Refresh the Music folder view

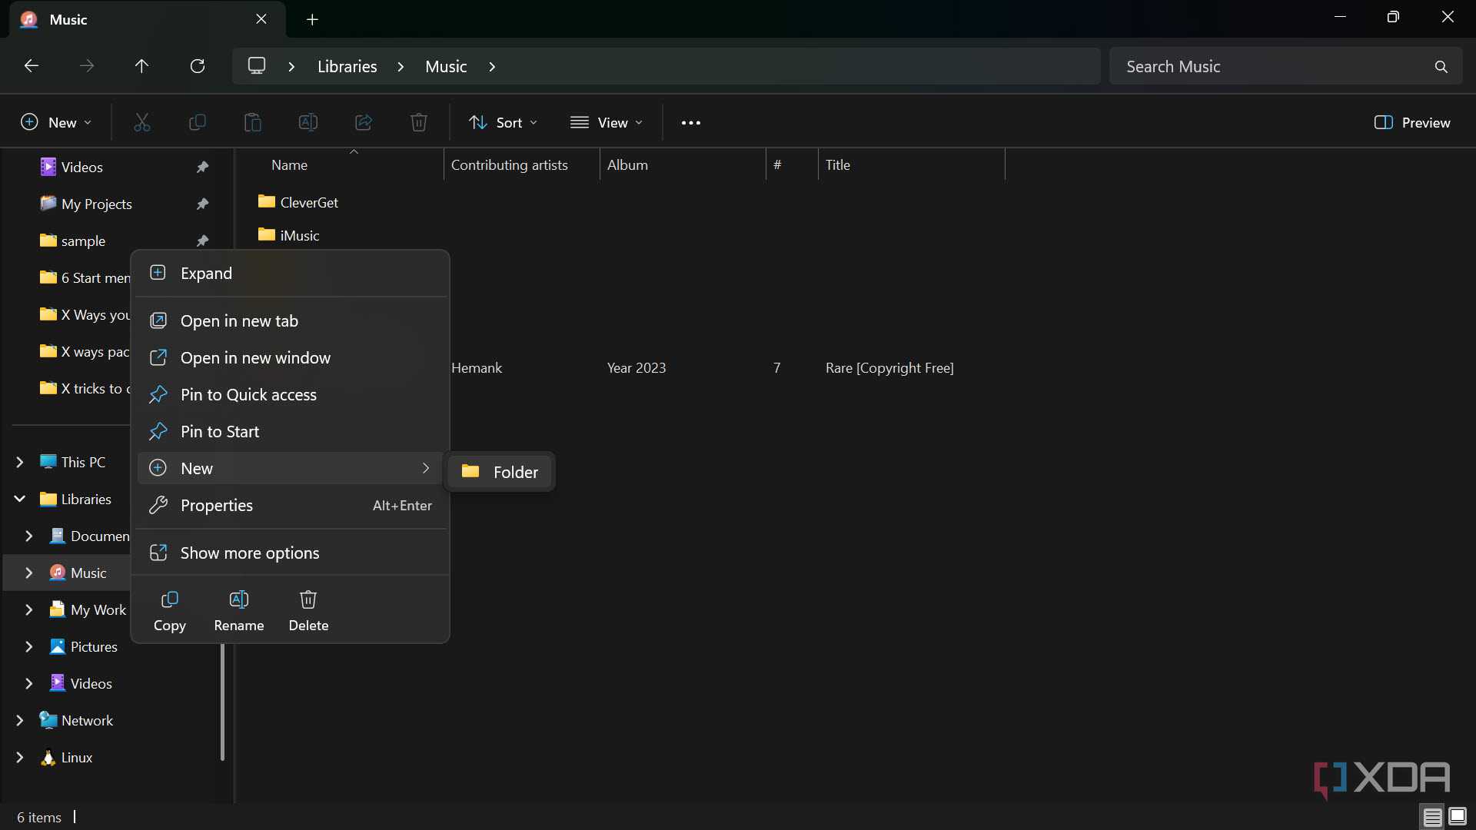[198, 66]
